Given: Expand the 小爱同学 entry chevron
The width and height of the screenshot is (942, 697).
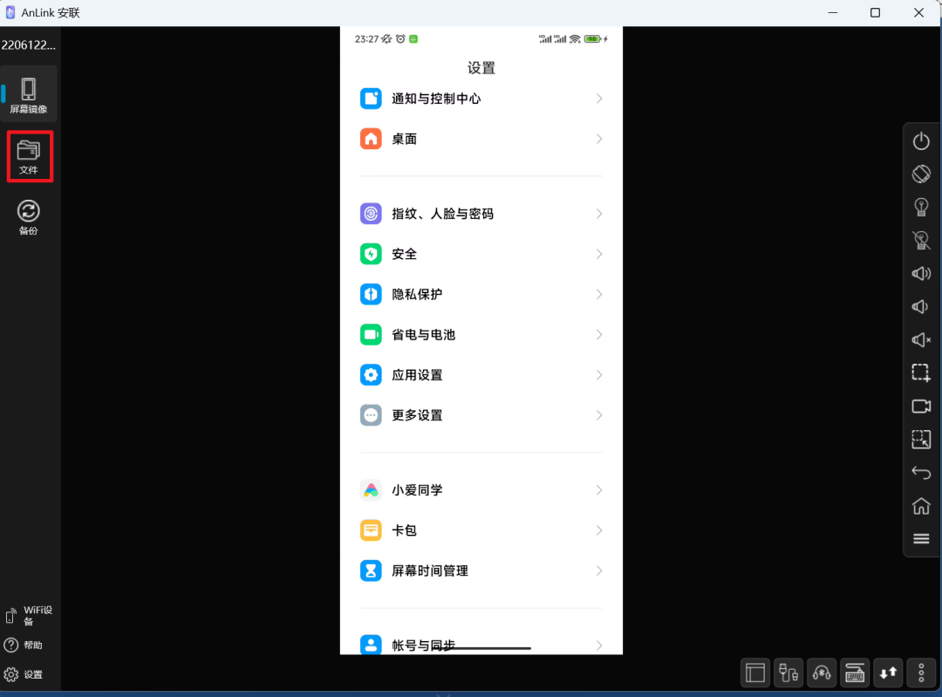Looking at the screenshot, I should coord(599,489).
